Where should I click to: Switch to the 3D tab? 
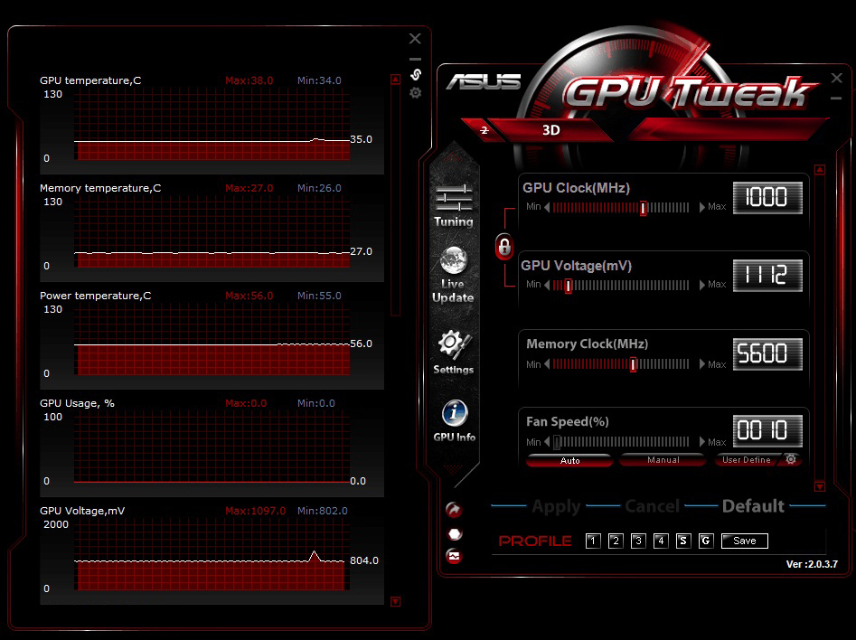click(x=550, y=130)
